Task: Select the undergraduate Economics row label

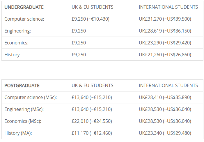Action: pyautogui.click(x=16, y=43)
